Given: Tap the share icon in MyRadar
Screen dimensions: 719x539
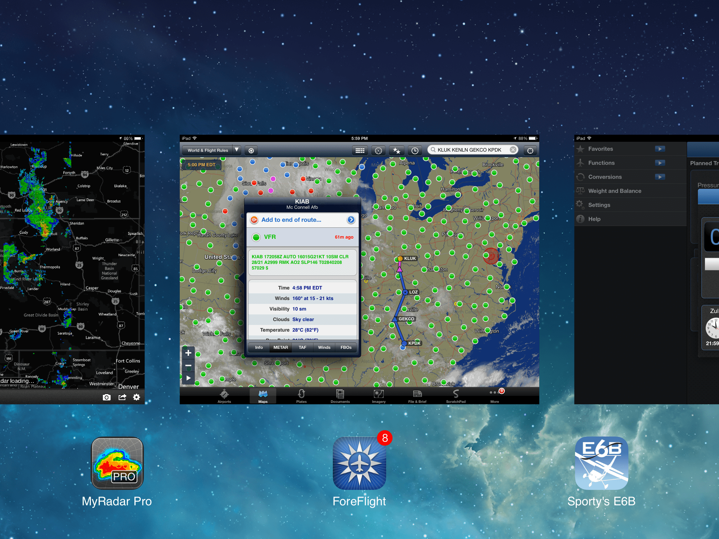Looking at the screenshot, I should click(x=122, y=397).
